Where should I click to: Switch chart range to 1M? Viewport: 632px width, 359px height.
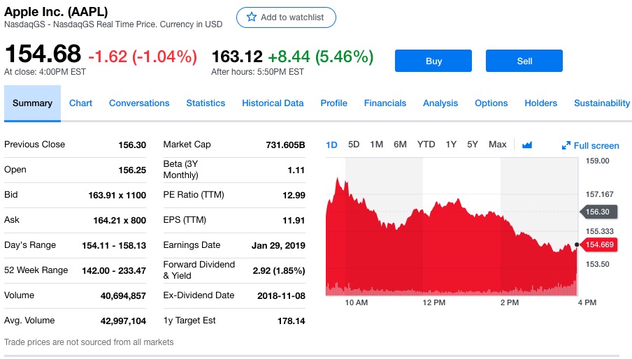[376, 144]
